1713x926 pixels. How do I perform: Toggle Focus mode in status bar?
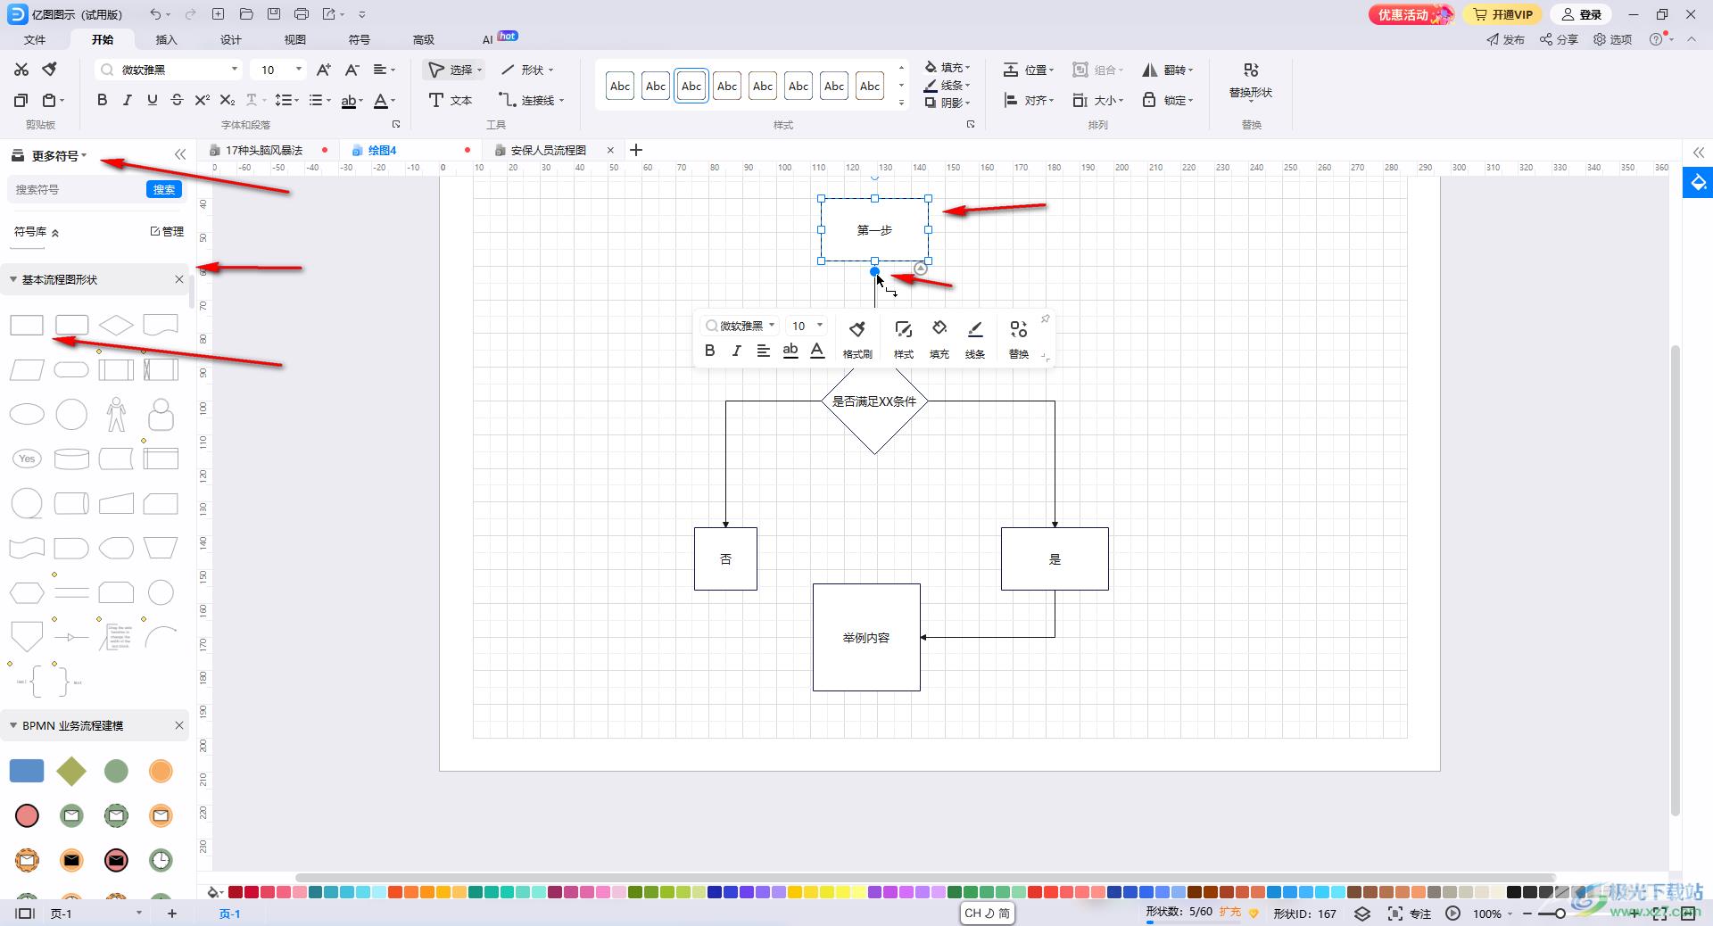[x=1410, y=914]
